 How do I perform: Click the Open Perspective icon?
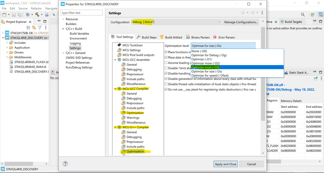coord(313,15)
